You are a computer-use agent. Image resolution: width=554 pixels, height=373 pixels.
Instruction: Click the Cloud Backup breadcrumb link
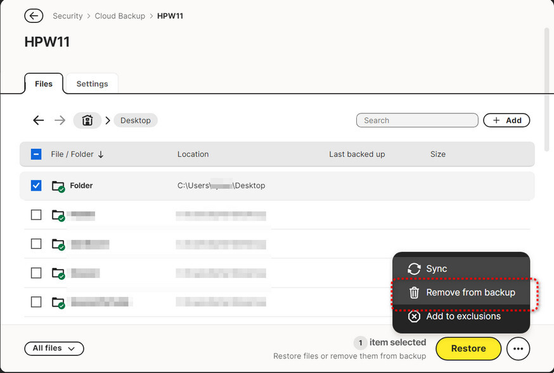(120, 16)
